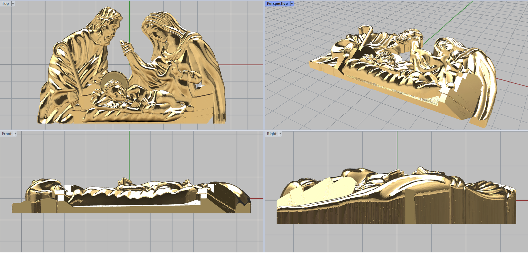Activate the Perspective viewport title
The image size is (528, 253).
(277, 4)
